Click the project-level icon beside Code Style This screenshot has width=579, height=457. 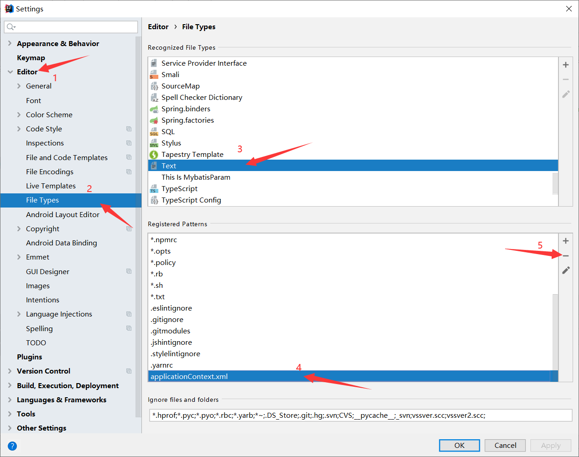tap(129, 129)
